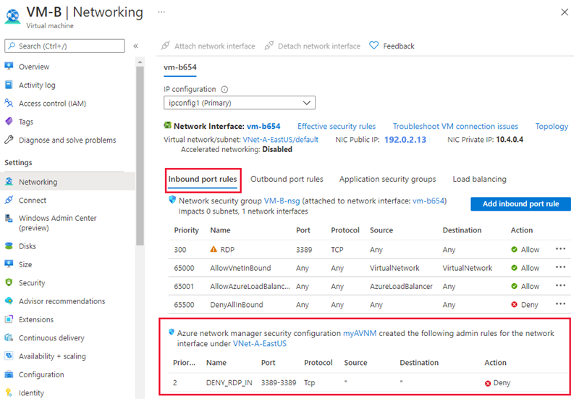This screenshot has width=579, height=399.
Task: Click the Diagnose and solve problems wrench icon
Action: coord(9,140)
